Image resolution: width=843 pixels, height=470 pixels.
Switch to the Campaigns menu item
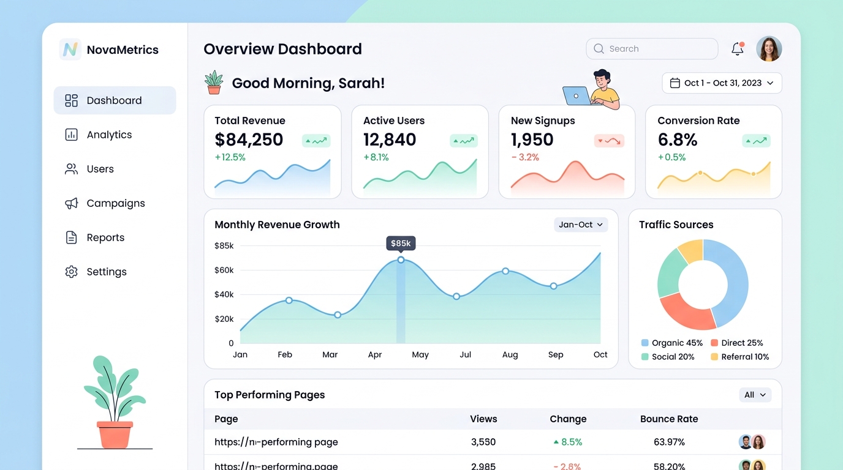115,203
